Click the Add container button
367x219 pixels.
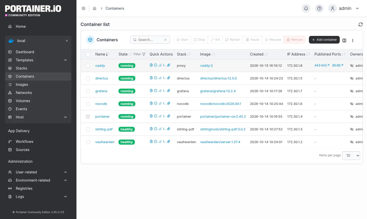point(324,40)
